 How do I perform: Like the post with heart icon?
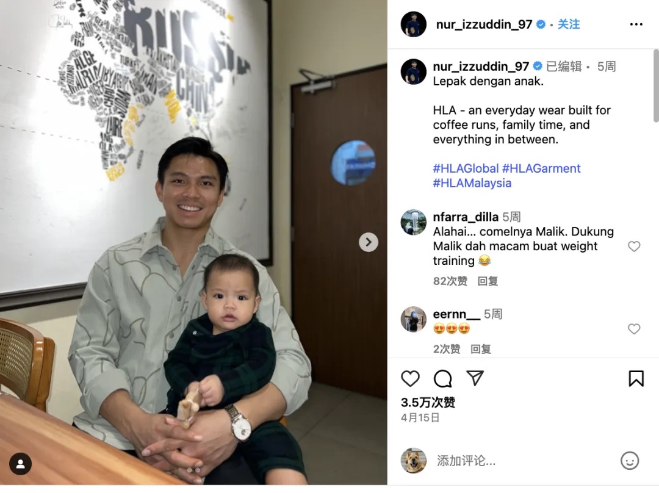click(410, 379)
